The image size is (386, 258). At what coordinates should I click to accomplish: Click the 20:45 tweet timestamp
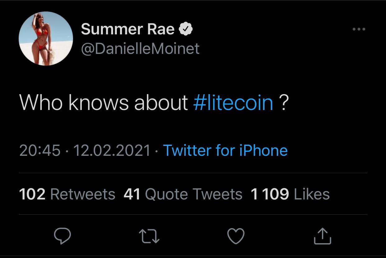coord(39,151)
